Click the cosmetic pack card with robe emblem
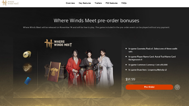This screenshot has height=106, width=189. coord(54,72)
